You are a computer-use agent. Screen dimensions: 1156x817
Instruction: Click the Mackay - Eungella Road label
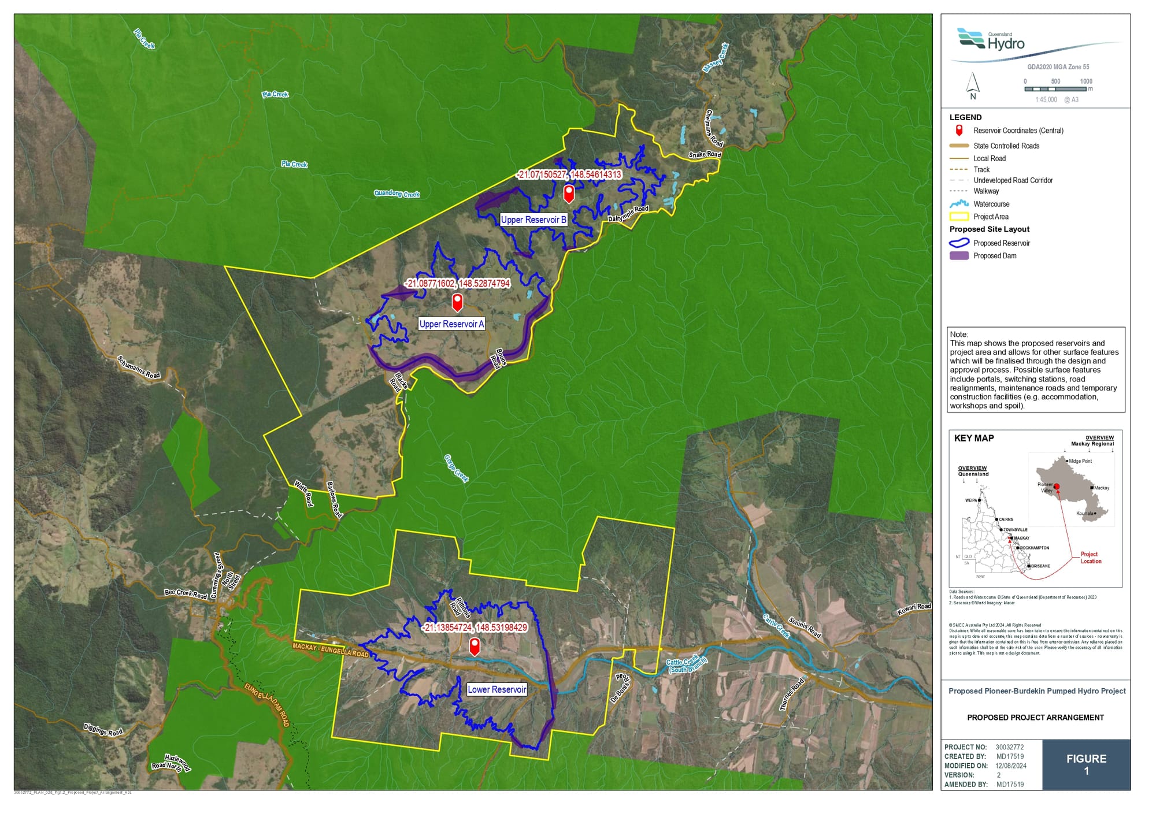[330, 650]
